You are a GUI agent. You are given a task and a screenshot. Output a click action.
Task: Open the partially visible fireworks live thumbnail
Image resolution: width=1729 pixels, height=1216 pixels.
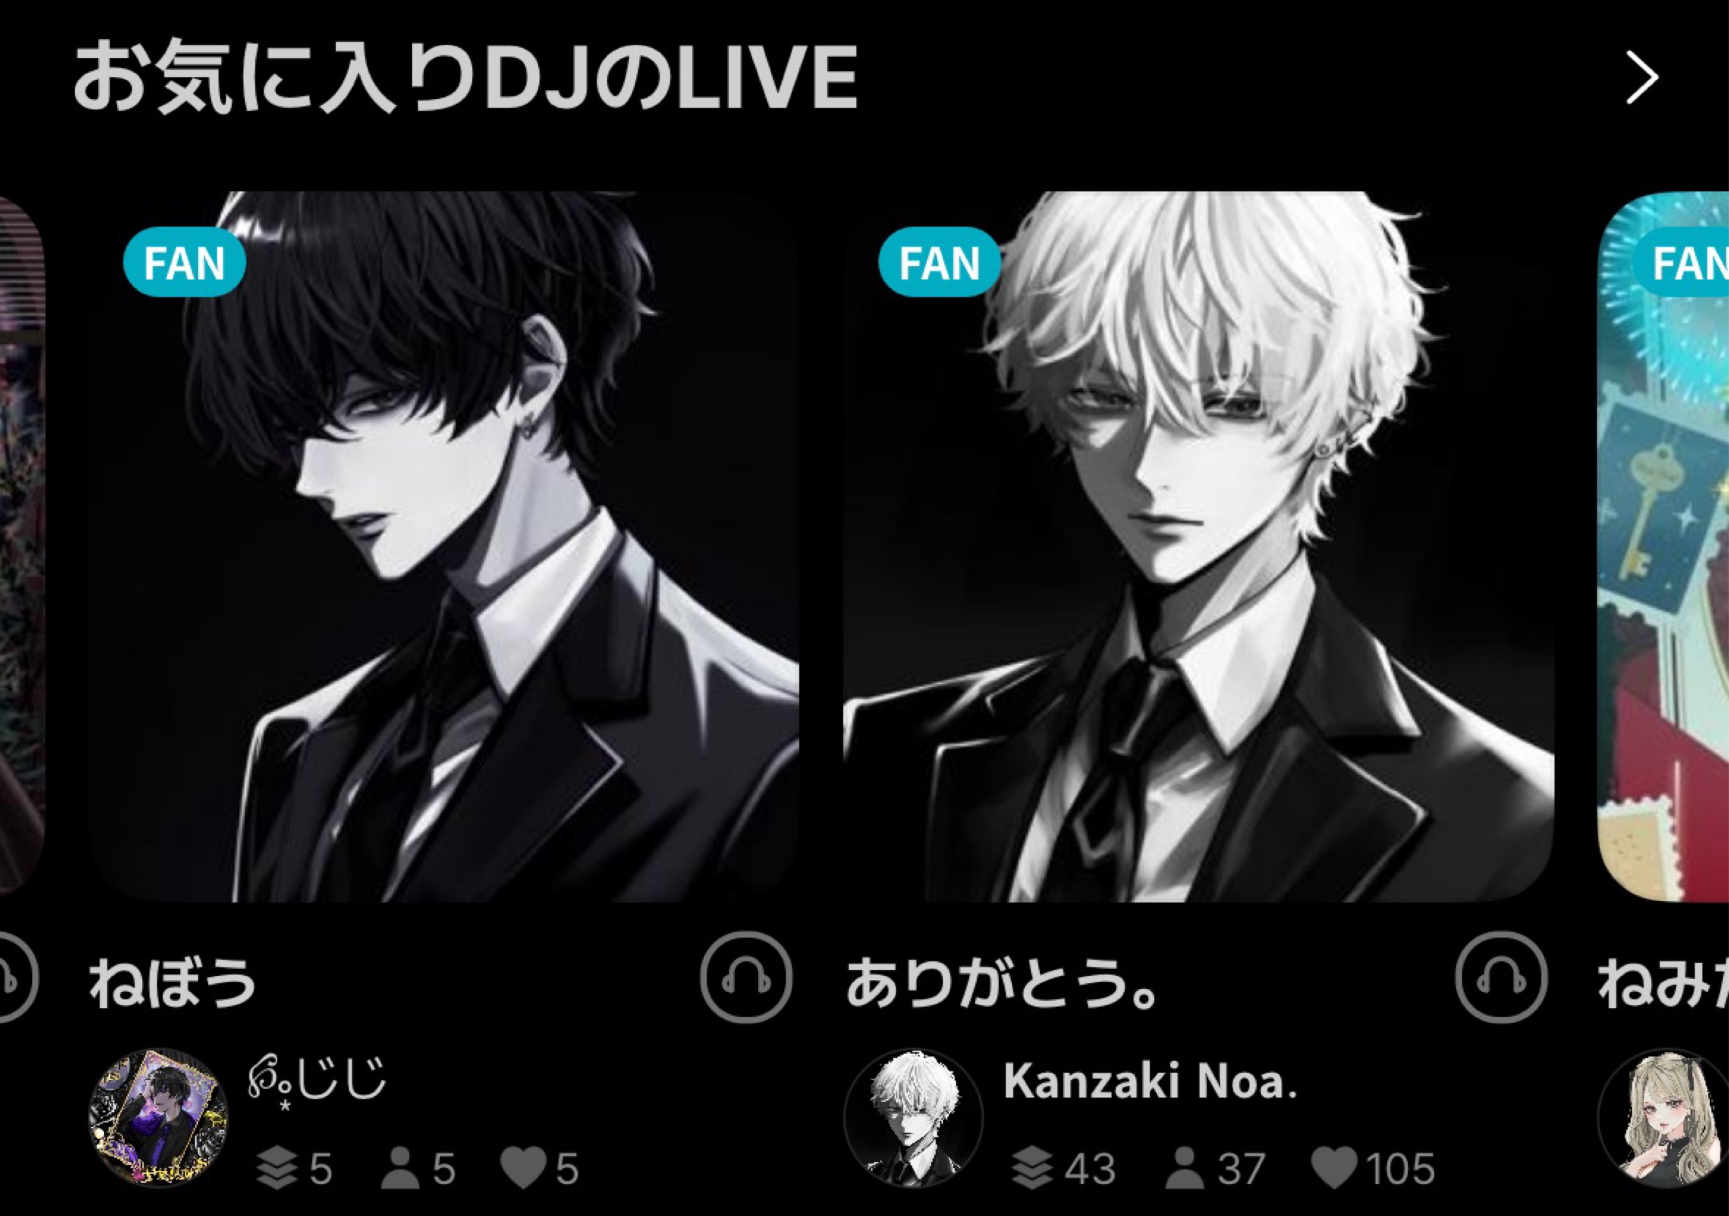point(1663,546)
